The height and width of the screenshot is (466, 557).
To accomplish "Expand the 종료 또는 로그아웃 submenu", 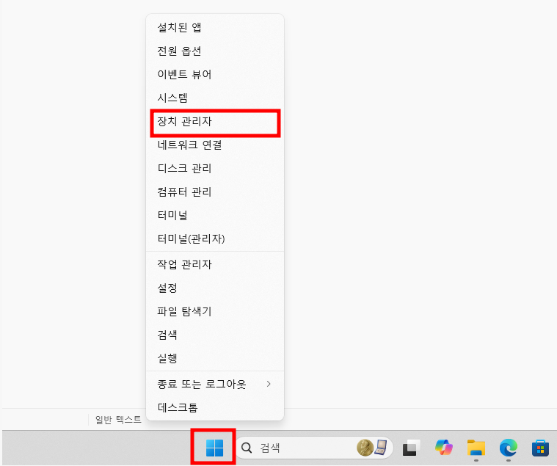I will click(x=214, y=384).
